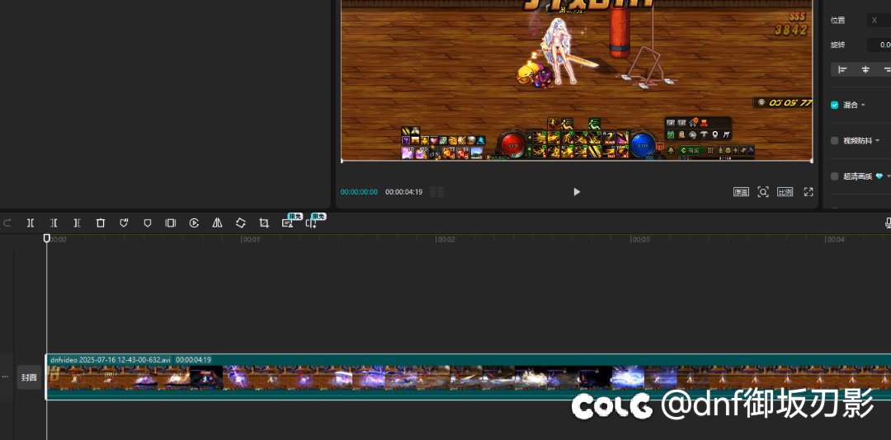
Task: Delete the selected clip via trash icon
Action: click(101, 223)
